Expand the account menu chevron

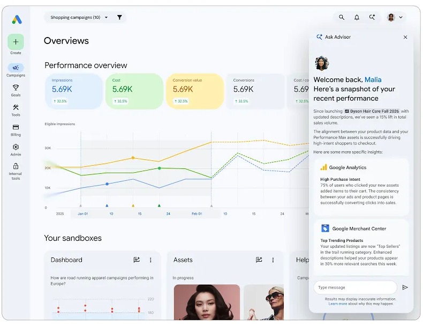[401, 17]
